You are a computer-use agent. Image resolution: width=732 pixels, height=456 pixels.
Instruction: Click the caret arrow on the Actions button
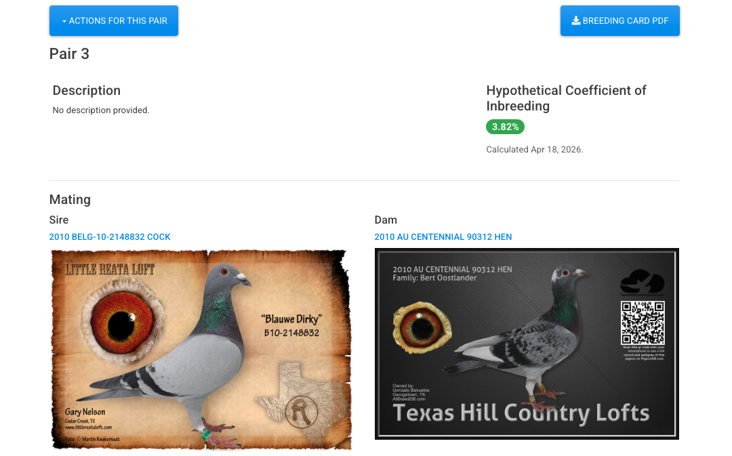click(64, 21)
